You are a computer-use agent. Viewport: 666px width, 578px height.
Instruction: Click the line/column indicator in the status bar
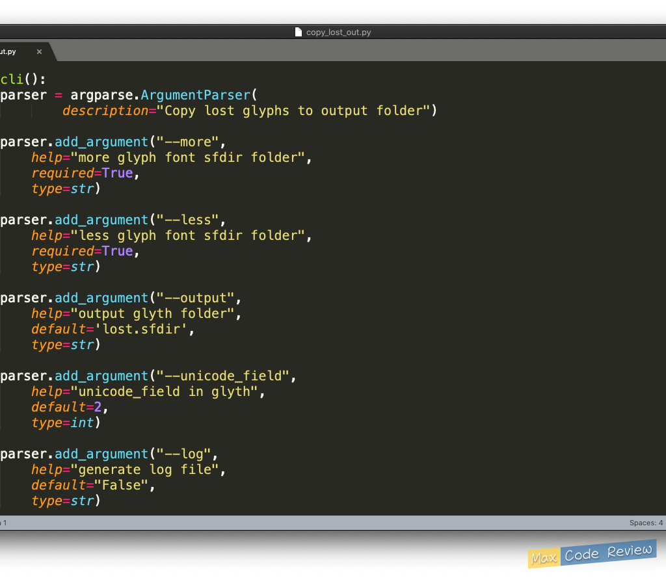(4, 523)
